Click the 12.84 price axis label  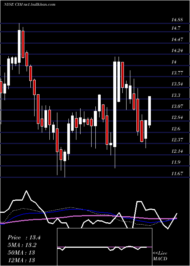point(177,117)
